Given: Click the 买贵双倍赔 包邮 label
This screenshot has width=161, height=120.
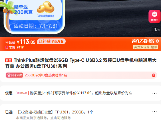Looking at the screenshot, I should coord(146,47).
